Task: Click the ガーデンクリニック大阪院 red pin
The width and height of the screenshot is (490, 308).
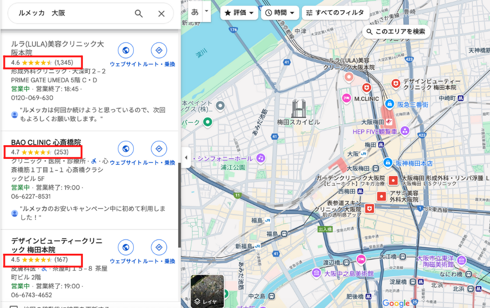Action: click(x=393, y=180)
